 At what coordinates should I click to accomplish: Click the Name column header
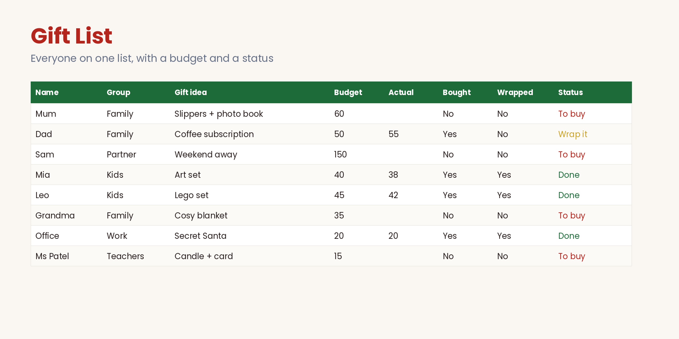47,92
